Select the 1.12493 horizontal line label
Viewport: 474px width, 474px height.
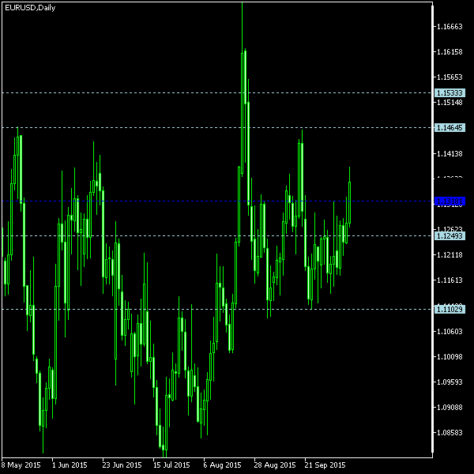point(450,235)
